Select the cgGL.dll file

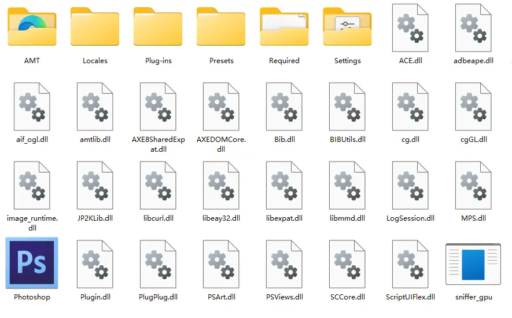point(473,107)
